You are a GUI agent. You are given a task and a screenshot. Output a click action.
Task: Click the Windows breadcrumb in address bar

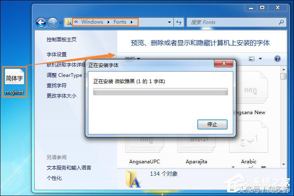coord(92,22)
